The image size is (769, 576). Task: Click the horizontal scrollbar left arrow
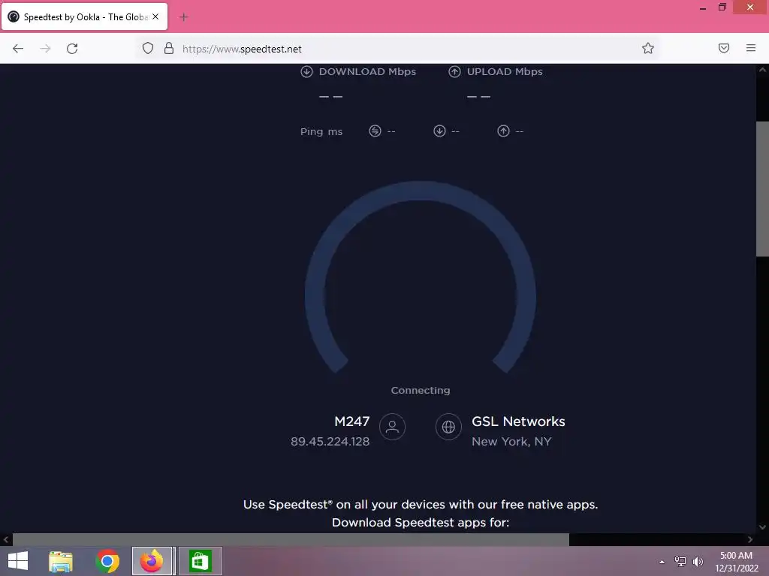[x=6, y=539]
